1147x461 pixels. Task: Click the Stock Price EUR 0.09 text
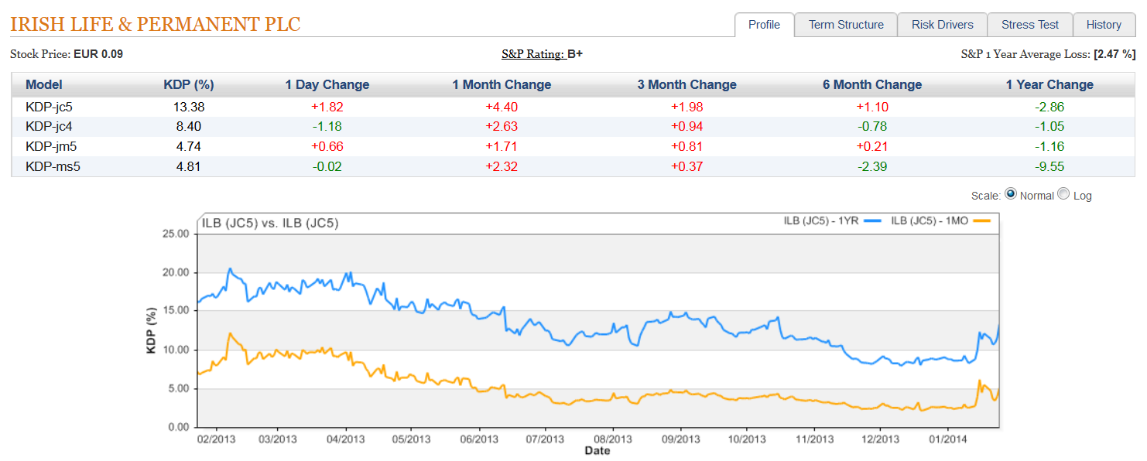pos(67,54)
